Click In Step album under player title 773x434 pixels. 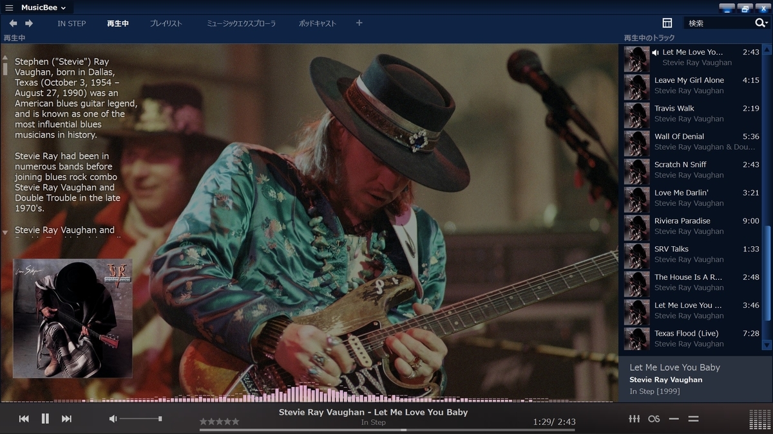click(x=374, y=422)
